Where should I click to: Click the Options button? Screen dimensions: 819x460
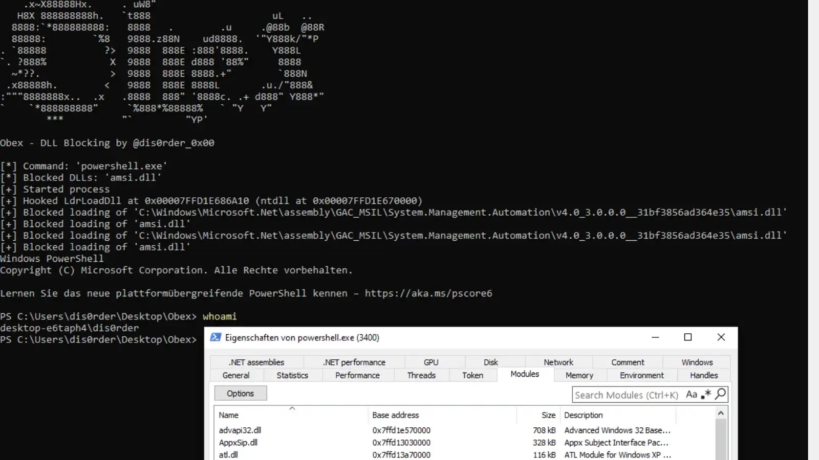pos(240,393)
